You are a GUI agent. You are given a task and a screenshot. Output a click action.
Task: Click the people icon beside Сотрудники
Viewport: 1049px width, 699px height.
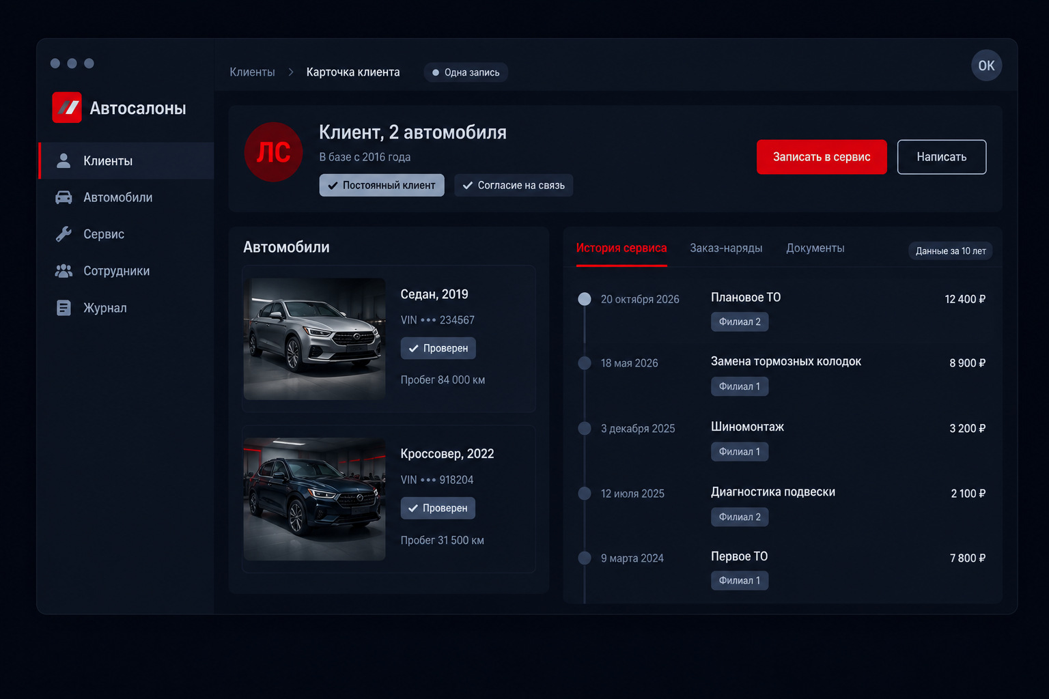(64, 271)
